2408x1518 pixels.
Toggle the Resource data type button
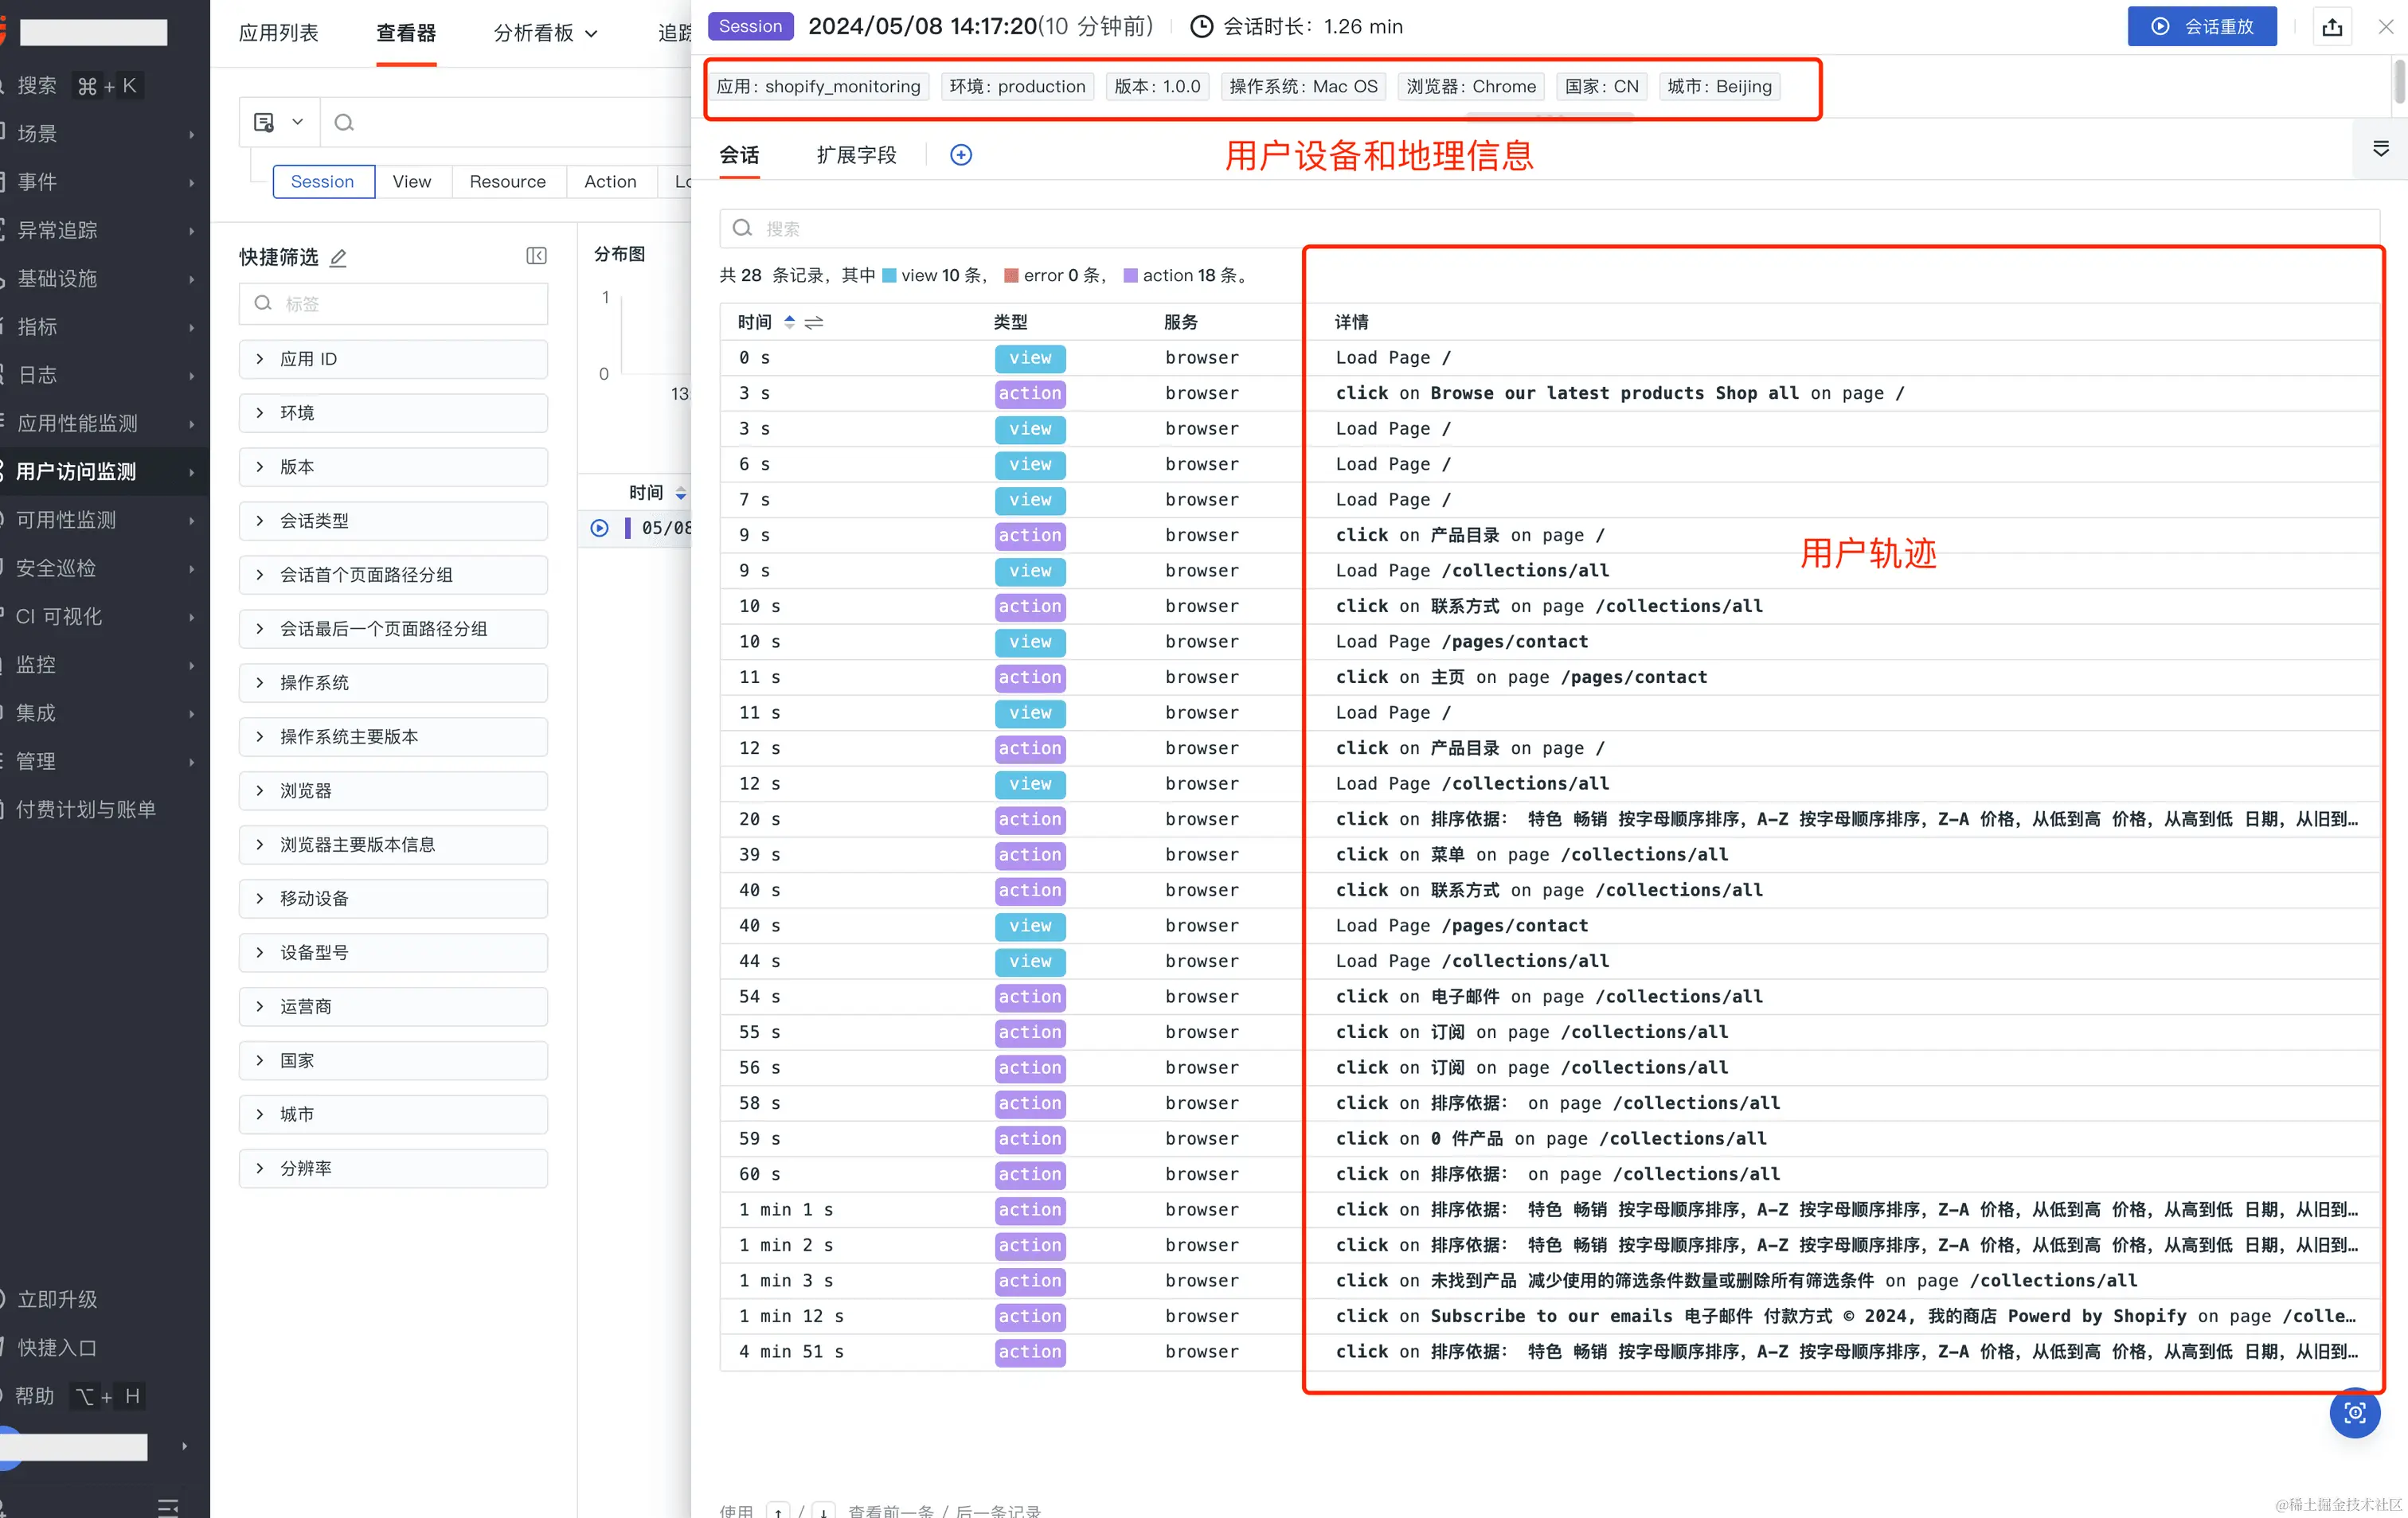pyautogui.click(x=507, y=181)
